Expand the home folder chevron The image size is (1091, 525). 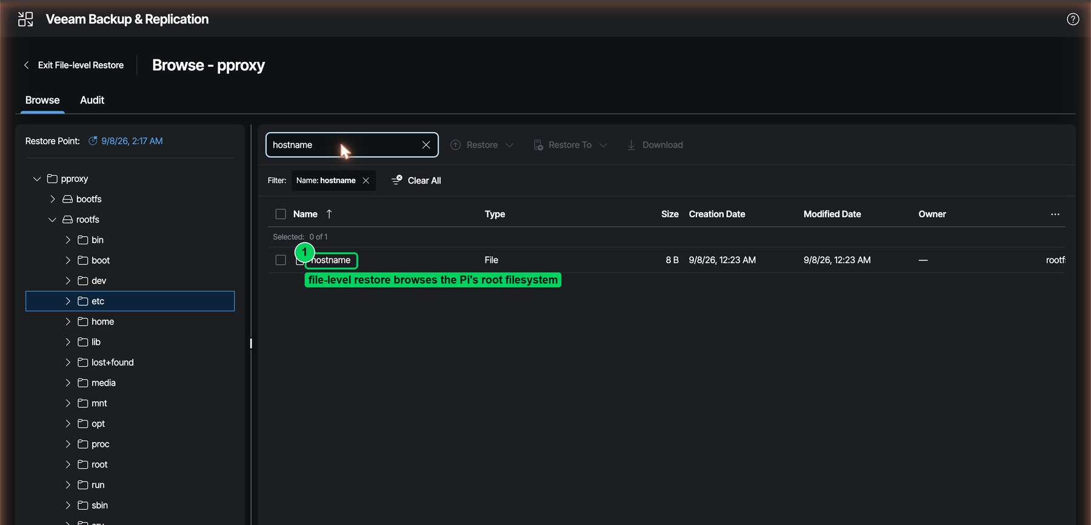[x=68, y=321]
